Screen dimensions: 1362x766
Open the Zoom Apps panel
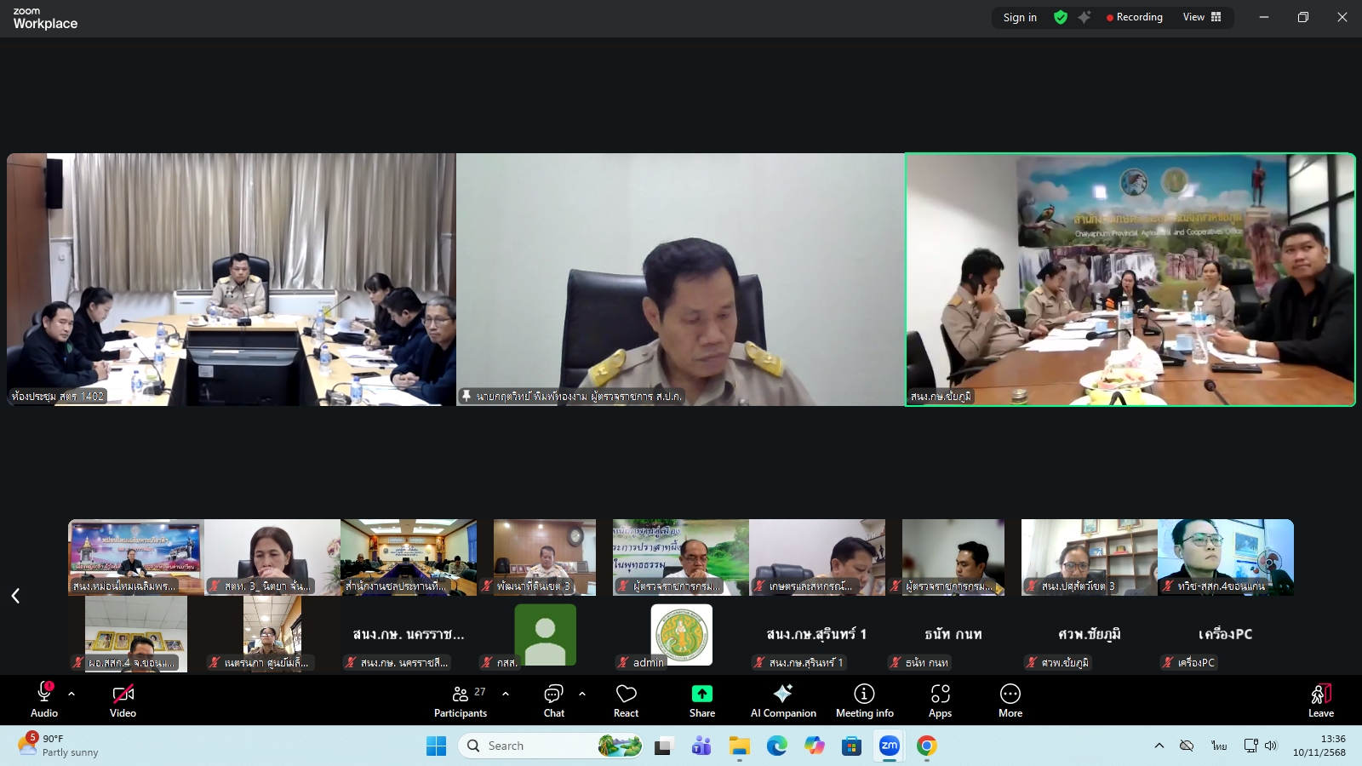coord(940,700)
